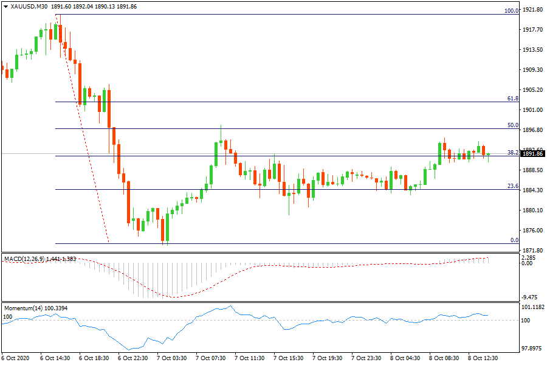Click the Momentum 100 level label on left

click(x=8, y=317)
